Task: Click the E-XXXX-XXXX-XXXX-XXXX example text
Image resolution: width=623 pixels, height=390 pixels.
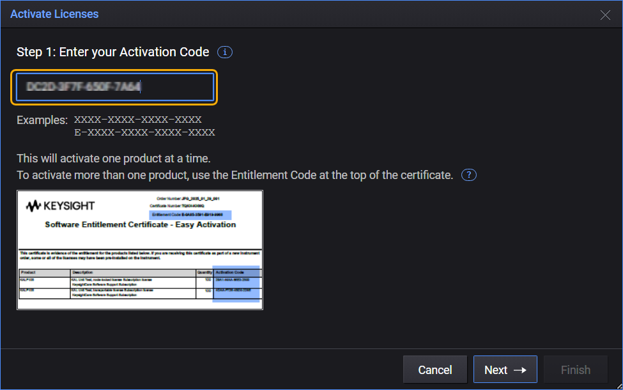Action: click(x=144, y=132)
